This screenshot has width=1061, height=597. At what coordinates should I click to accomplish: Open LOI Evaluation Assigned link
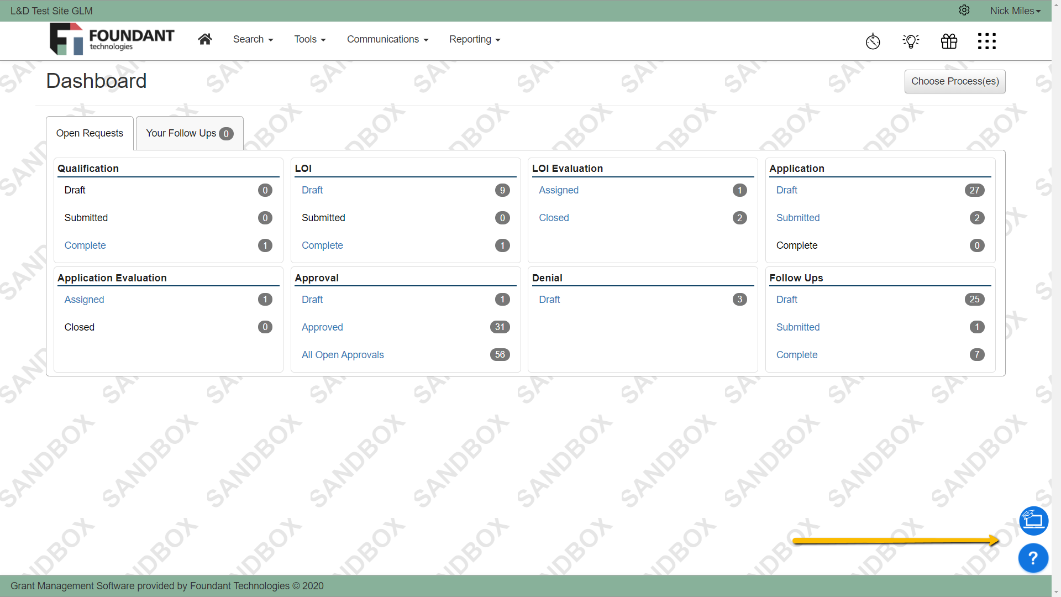[559, 190]
